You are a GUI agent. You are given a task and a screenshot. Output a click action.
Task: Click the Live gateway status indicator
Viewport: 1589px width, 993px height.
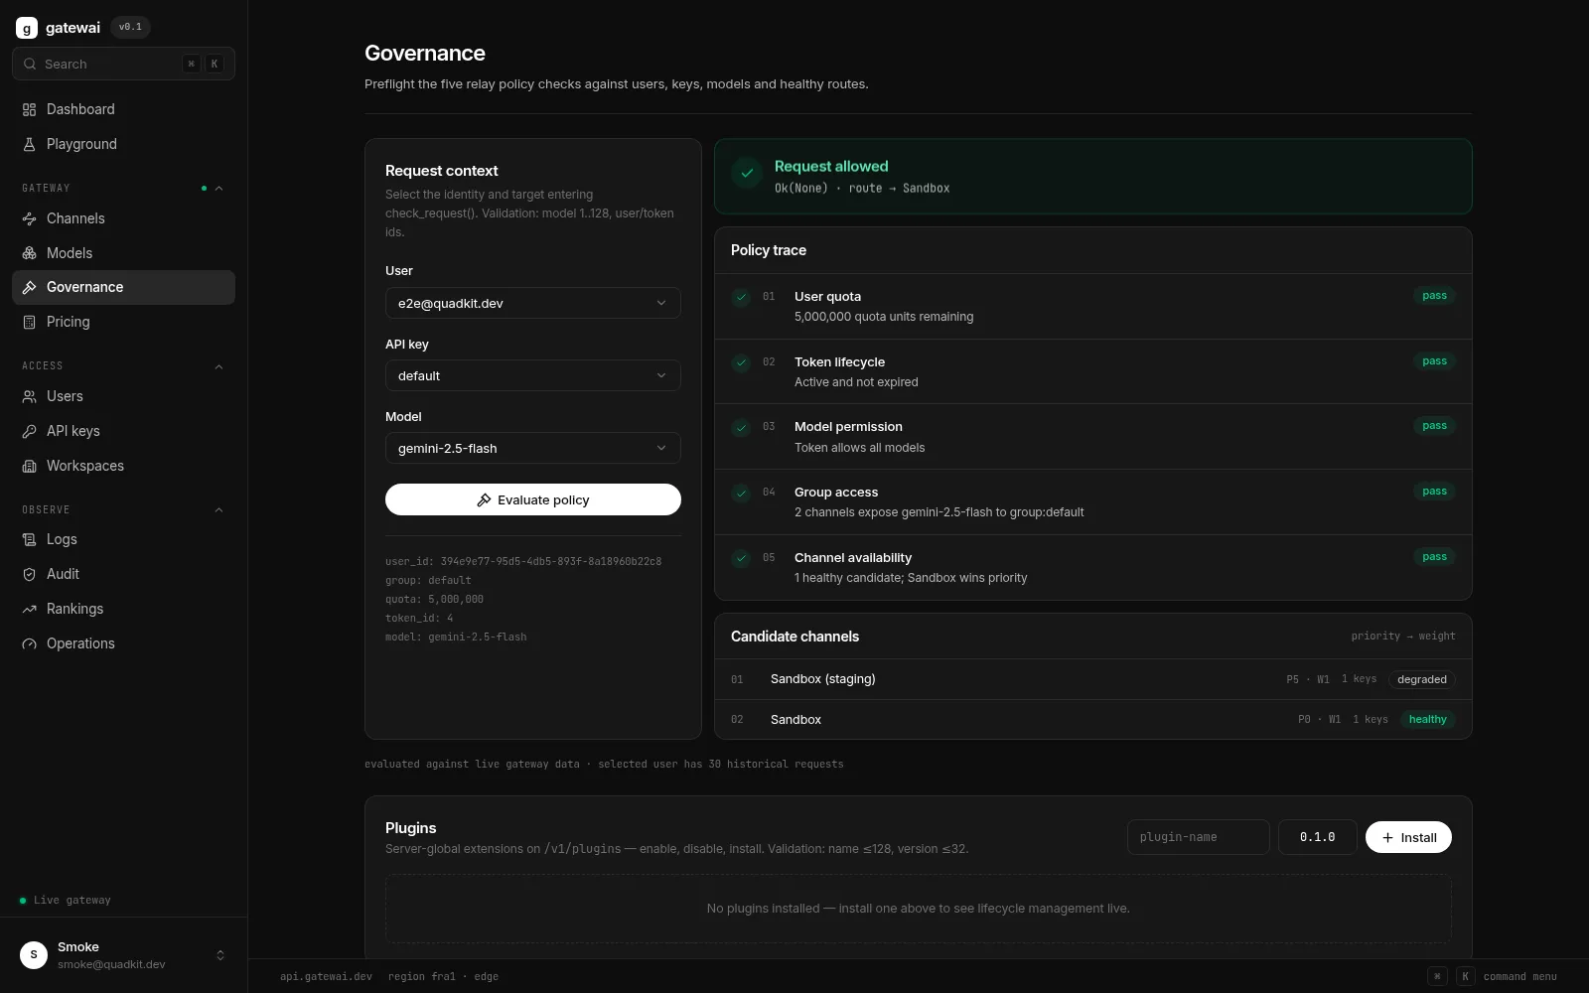click(x=66, y=900)
